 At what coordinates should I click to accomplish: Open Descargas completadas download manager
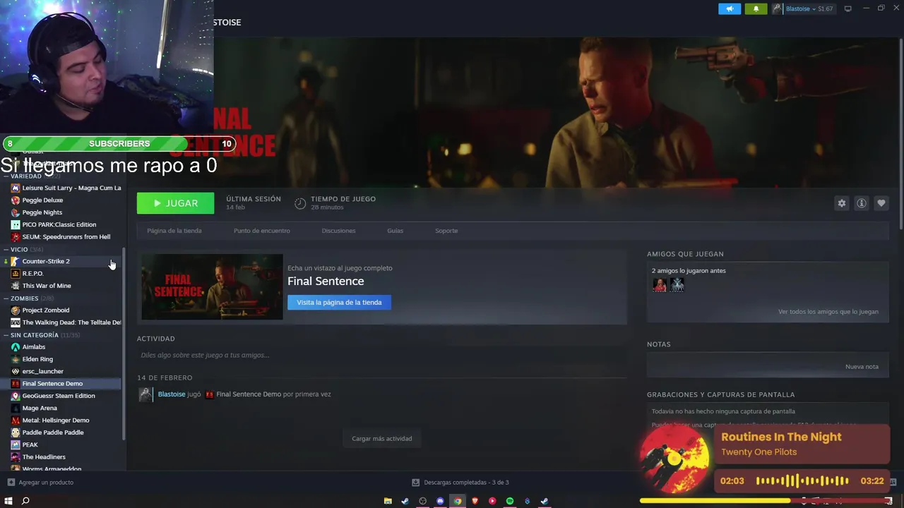pos(460,483)
